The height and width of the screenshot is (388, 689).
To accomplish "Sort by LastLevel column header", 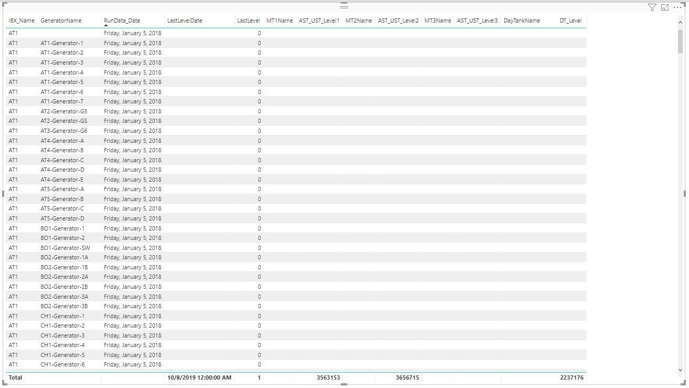I will [x=248, y=20].
